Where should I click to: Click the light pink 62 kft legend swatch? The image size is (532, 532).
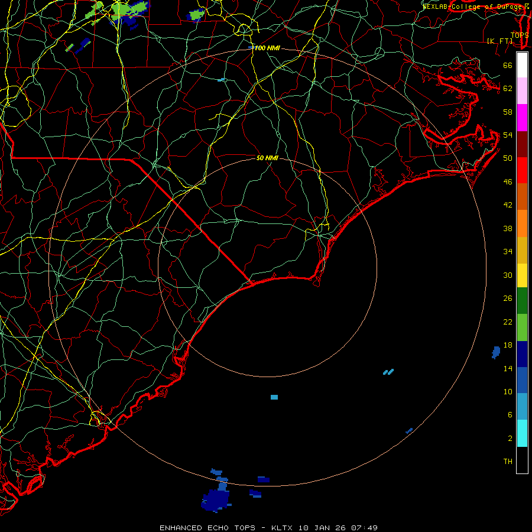tap(522, 91)
